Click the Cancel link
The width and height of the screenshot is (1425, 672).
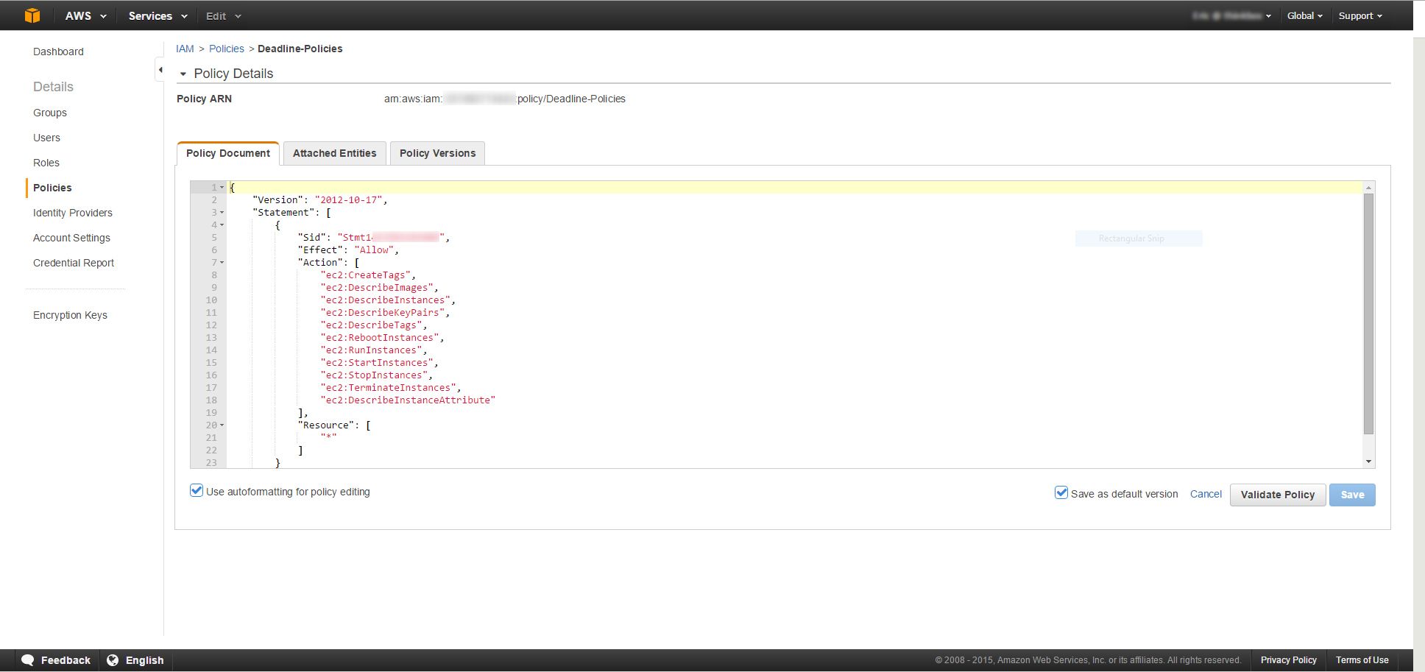point(1206,494)
